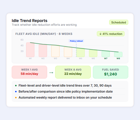Click the W4 axis label
Image resolution: width=140 pixels, height=120 pixels.
pos(68,59)
